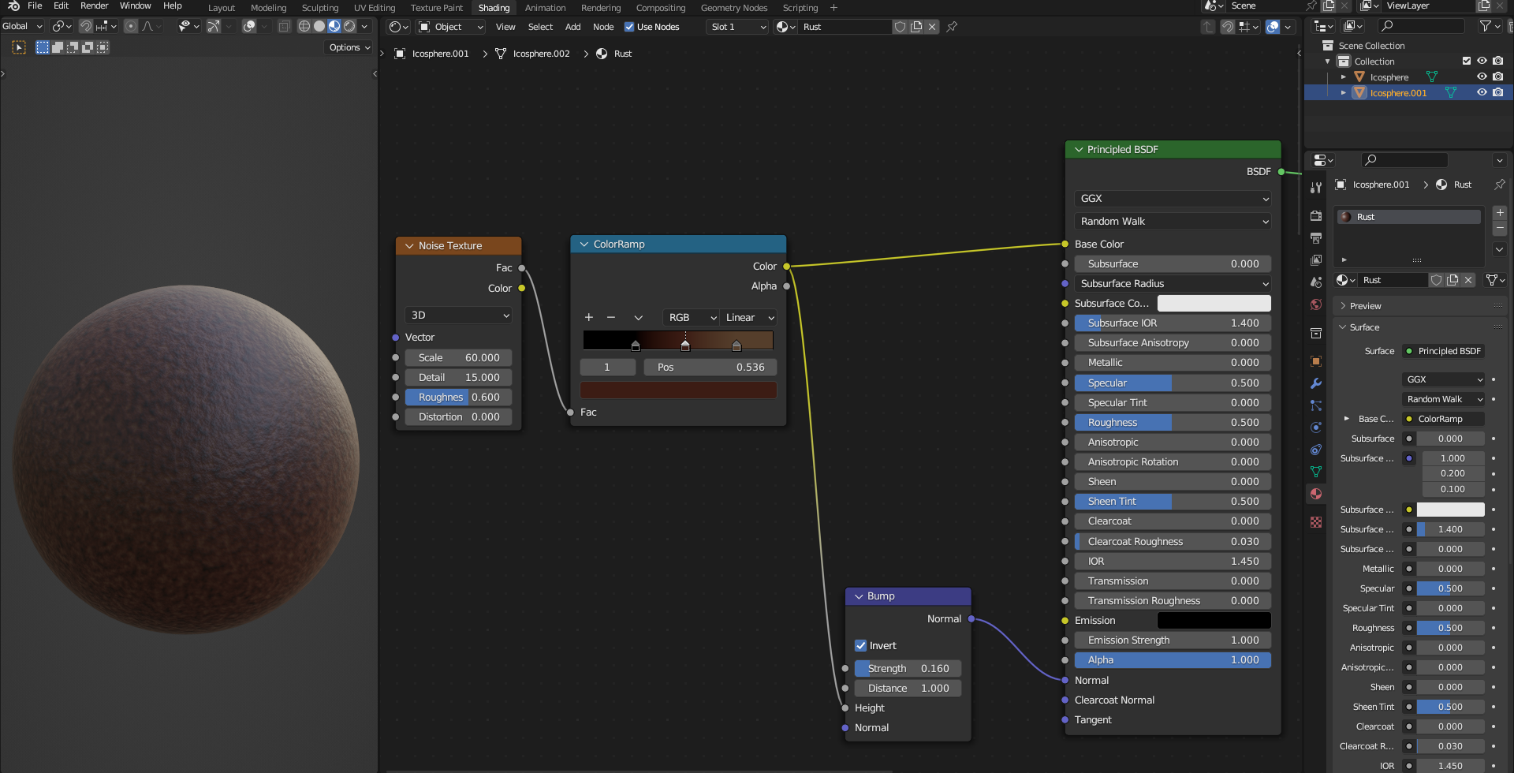Screen dimensions: 1514x773
Task: Click the fake user shield in node header
Action: pos(900,27)
